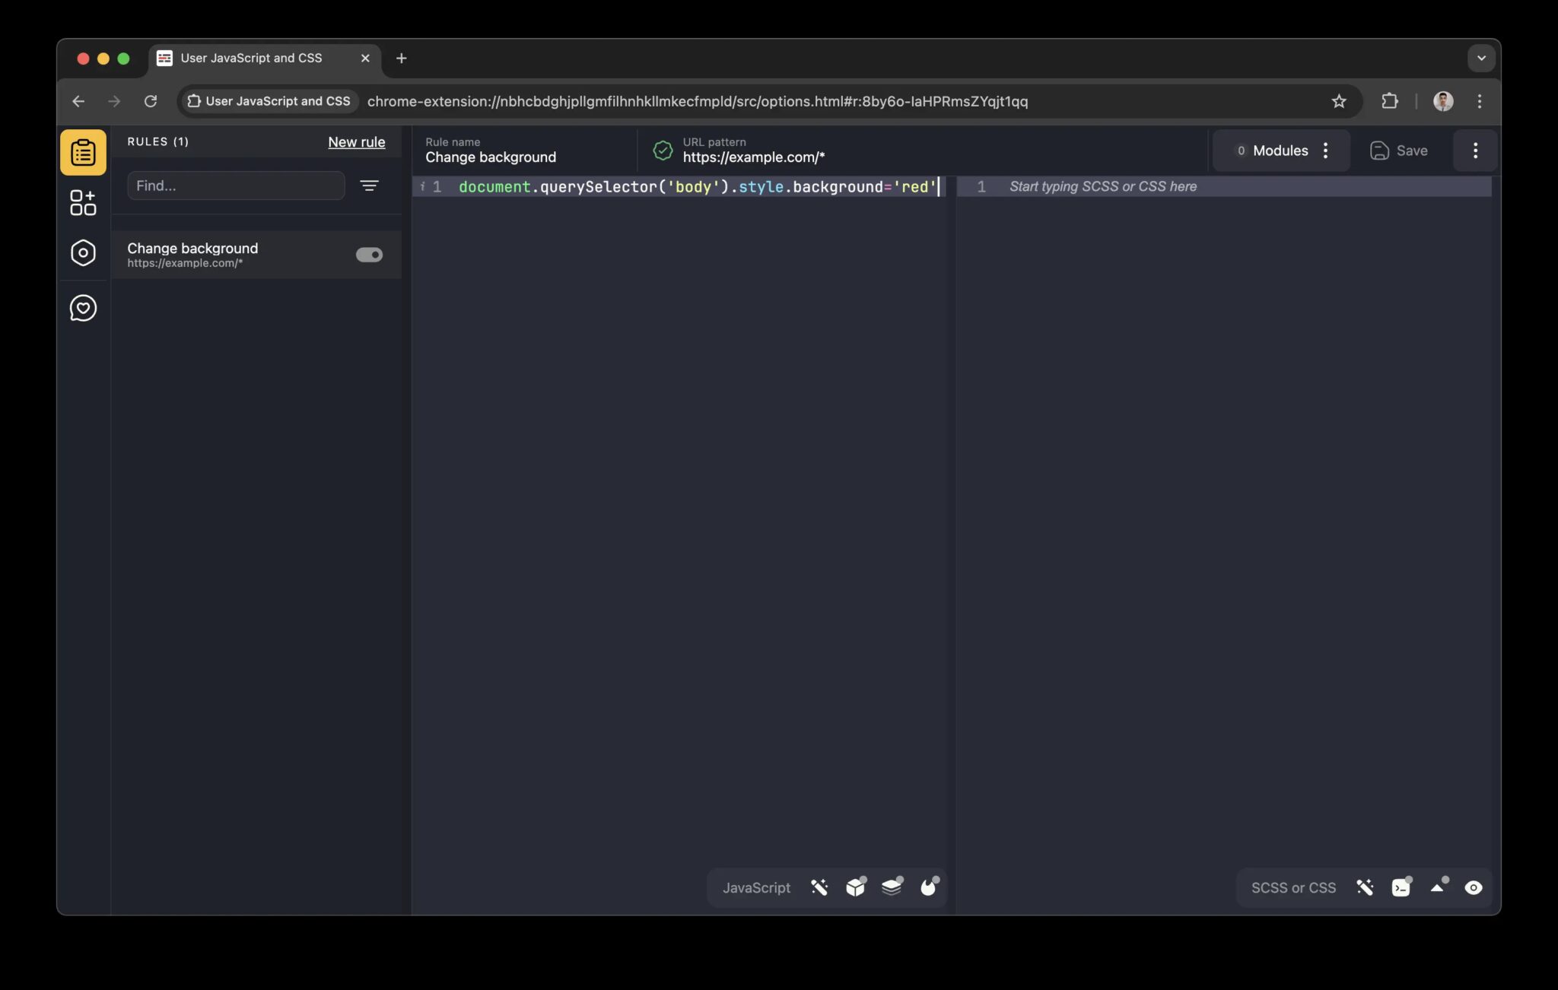Click the Modules button

click(x=1281, y=150)
